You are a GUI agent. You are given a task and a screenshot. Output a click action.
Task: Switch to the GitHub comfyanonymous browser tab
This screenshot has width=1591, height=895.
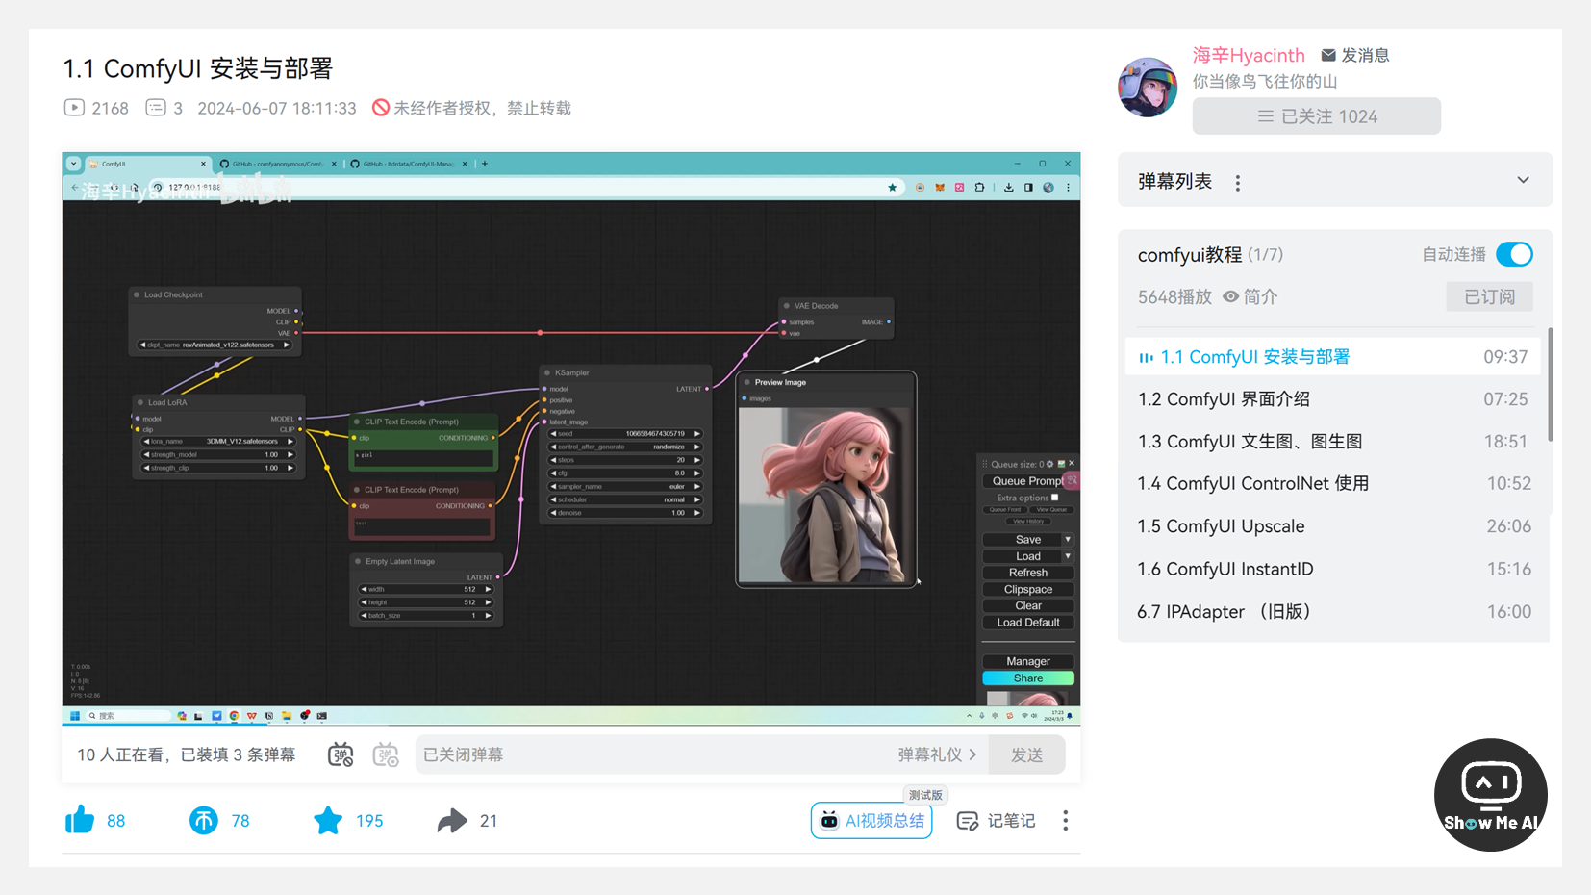pyautogui.click(x=274, y=164)
